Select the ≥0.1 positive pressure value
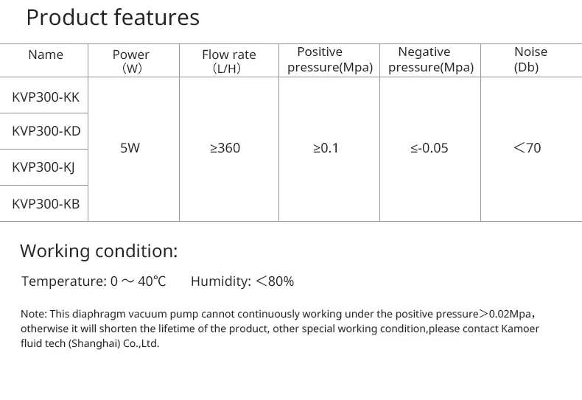This screenshot has width=582, height=400. (x=326, y=148)
